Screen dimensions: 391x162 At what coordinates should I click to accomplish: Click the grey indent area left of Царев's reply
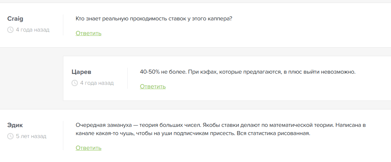pyautogui.click(x=31, y=78)
